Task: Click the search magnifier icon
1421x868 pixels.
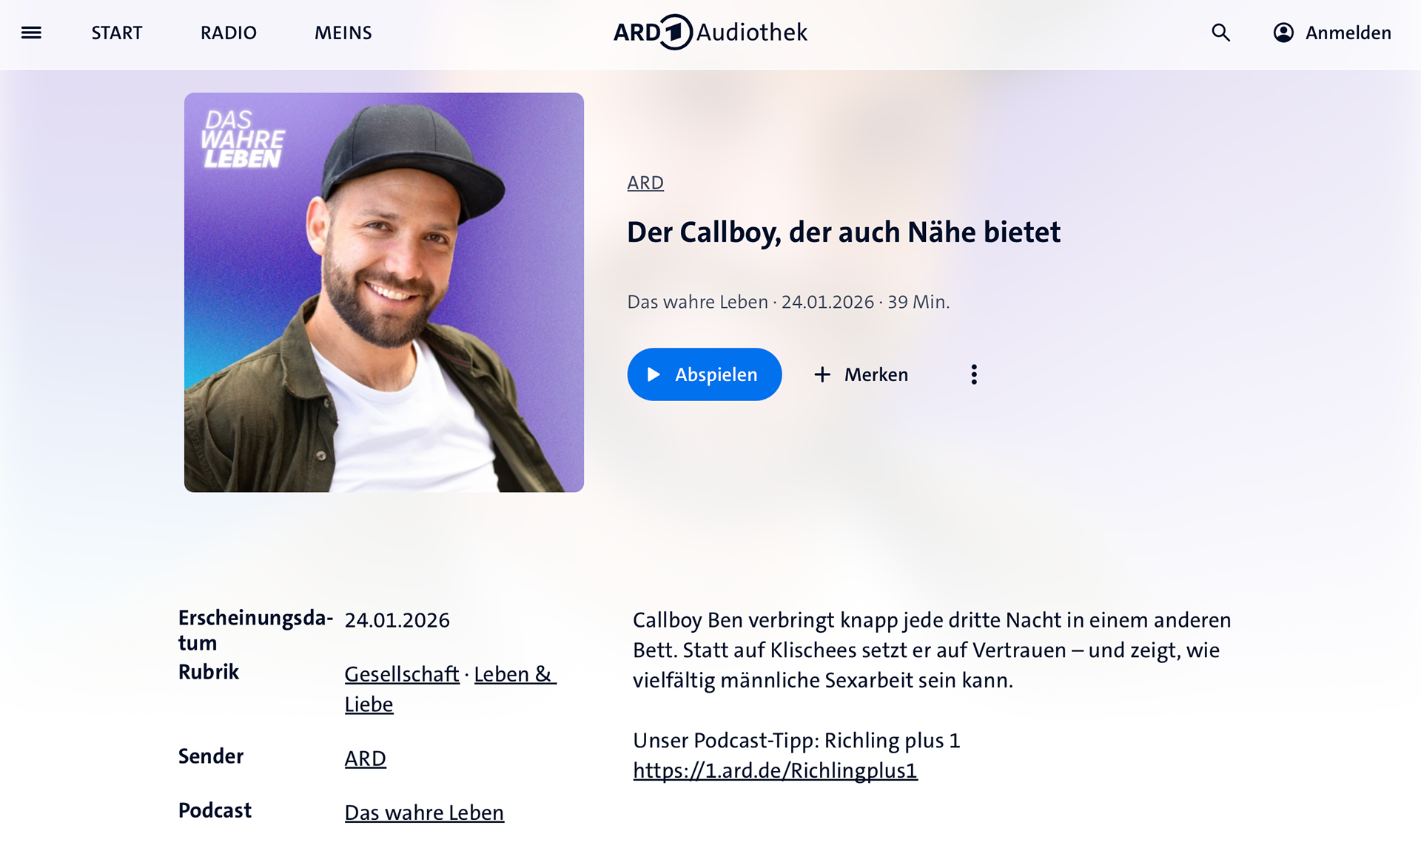Action: [x=1220, y=33]
